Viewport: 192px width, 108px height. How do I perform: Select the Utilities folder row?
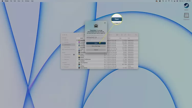[107, 66]
